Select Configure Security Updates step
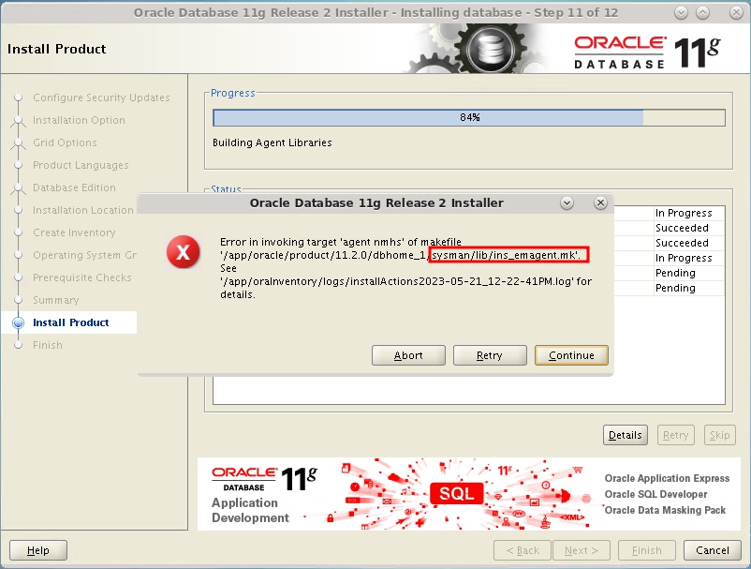751x569 pixels. 101,97
